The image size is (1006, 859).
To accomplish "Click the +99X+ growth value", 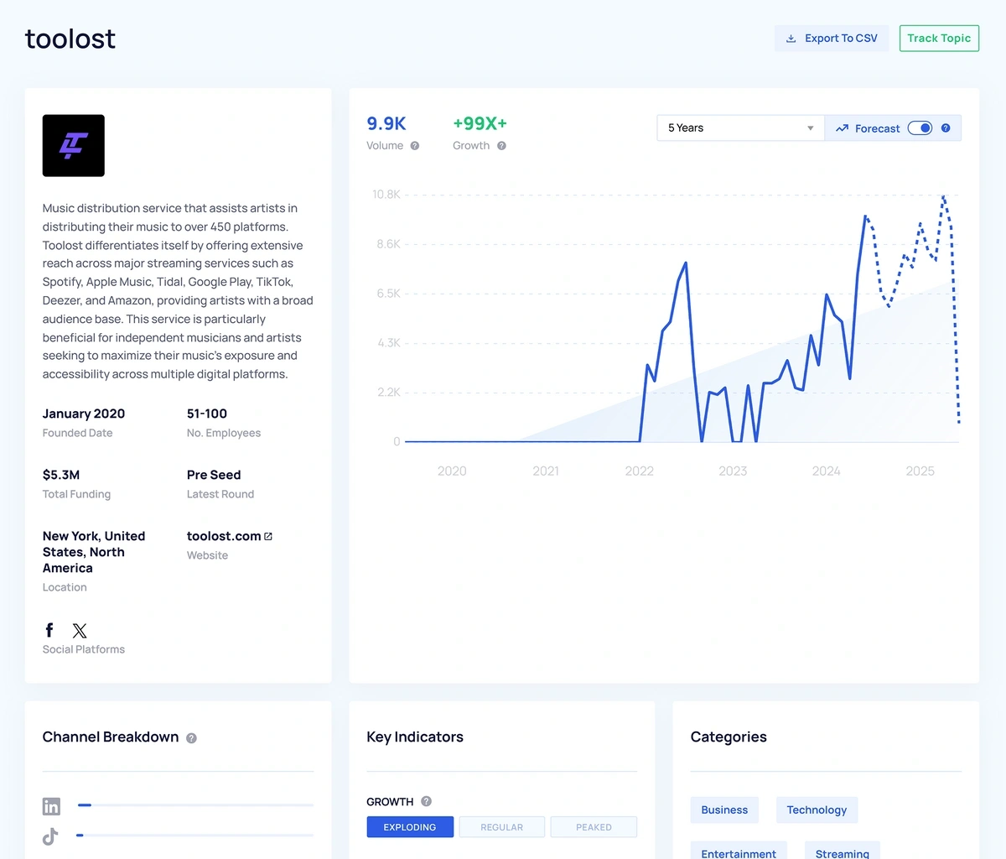I will 480,123.
